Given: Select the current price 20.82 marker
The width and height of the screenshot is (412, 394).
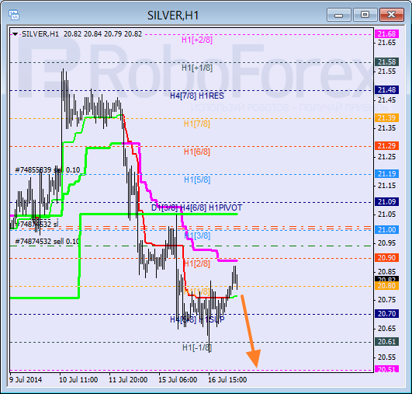Looking at the screenshot, I should pos(386,279).
